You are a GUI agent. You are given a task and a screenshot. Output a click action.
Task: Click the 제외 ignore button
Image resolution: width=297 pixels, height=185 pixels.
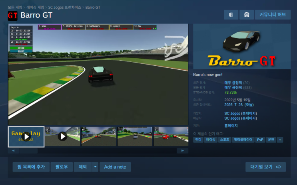point(83,167)
